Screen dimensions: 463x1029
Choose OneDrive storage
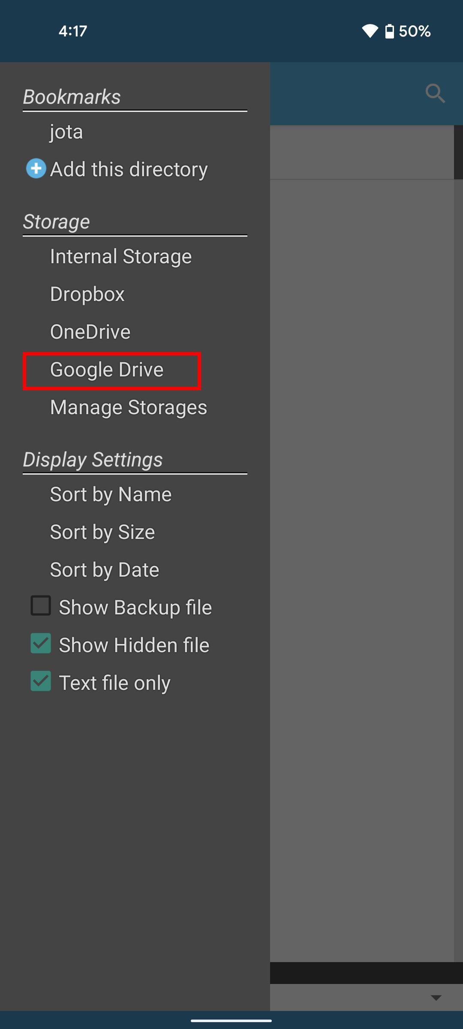pyautogui.click(x=90, y=332)
